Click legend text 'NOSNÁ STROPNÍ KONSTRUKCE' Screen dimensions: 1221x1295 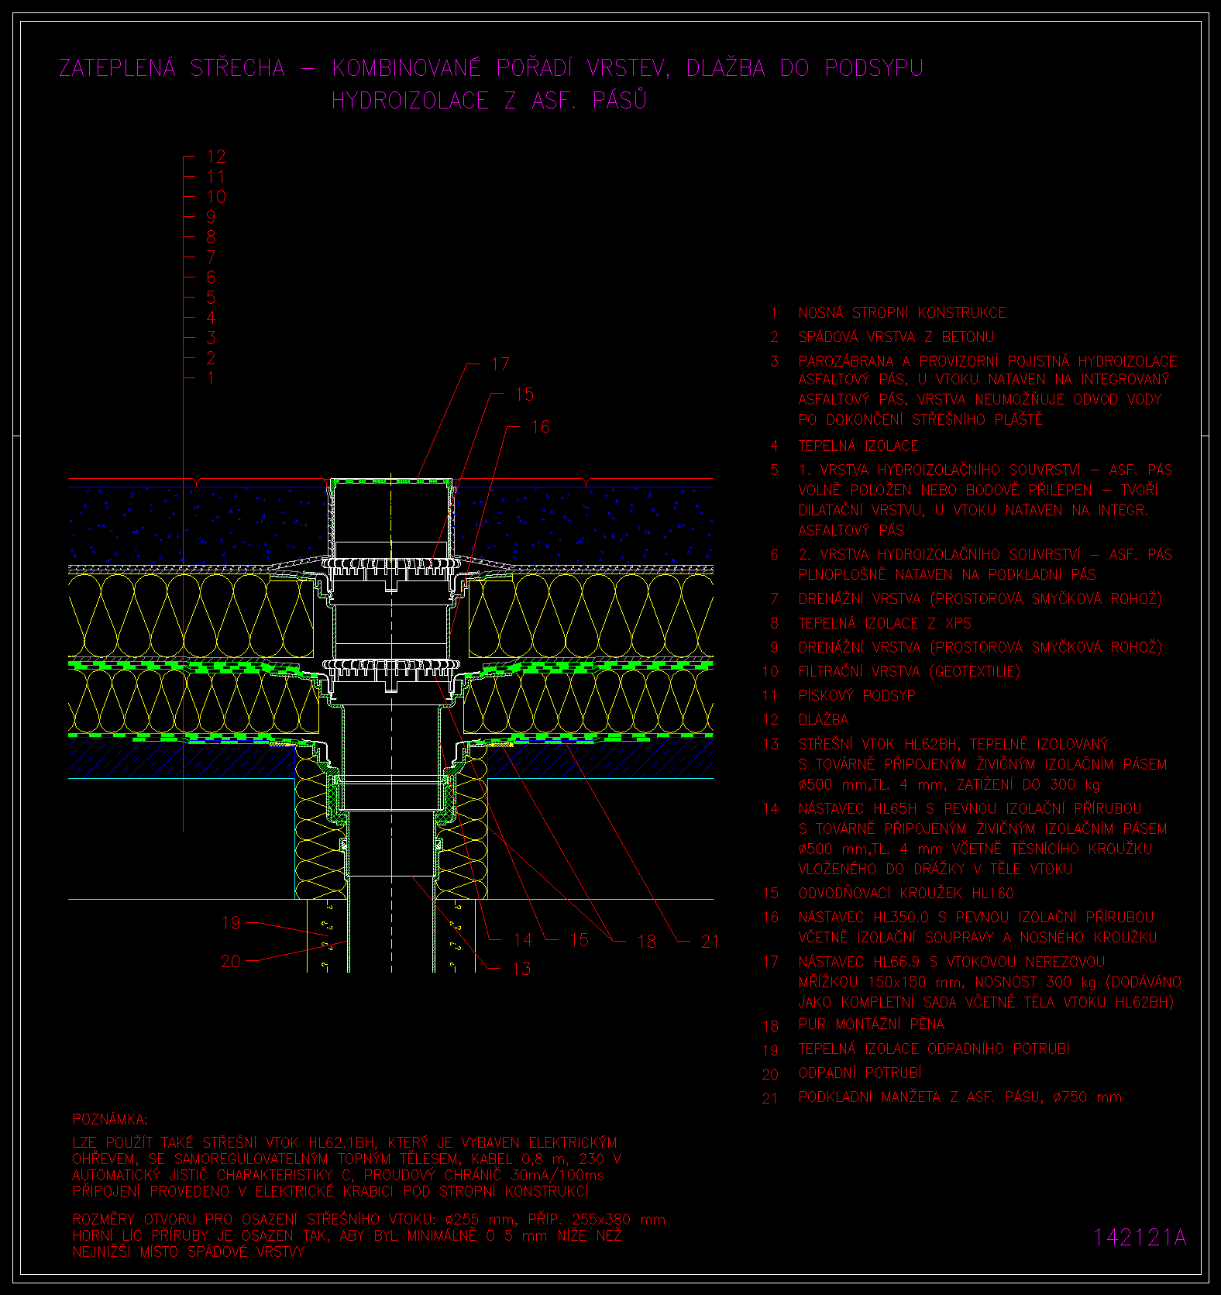coord(902,313)
